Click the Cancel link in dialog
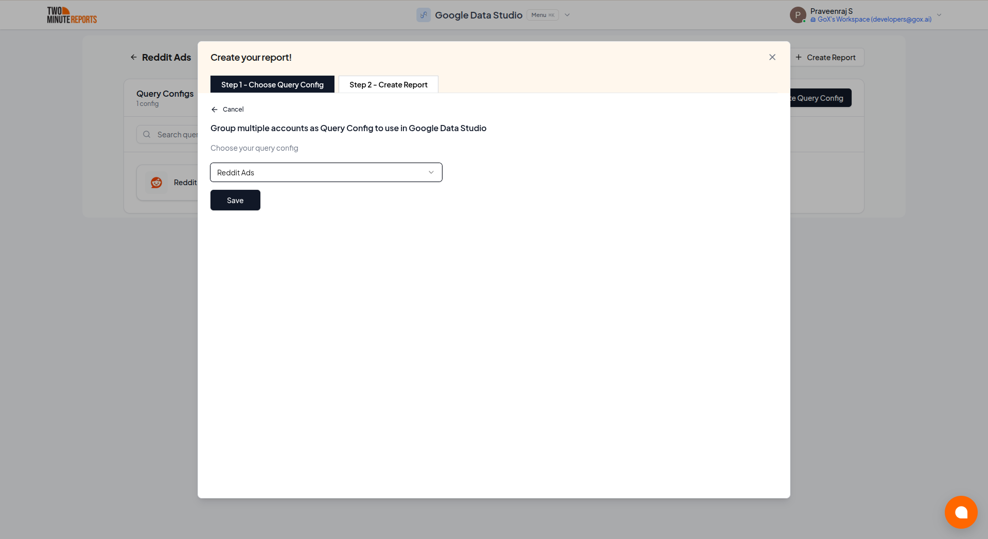988x539 pixels. 233,110
